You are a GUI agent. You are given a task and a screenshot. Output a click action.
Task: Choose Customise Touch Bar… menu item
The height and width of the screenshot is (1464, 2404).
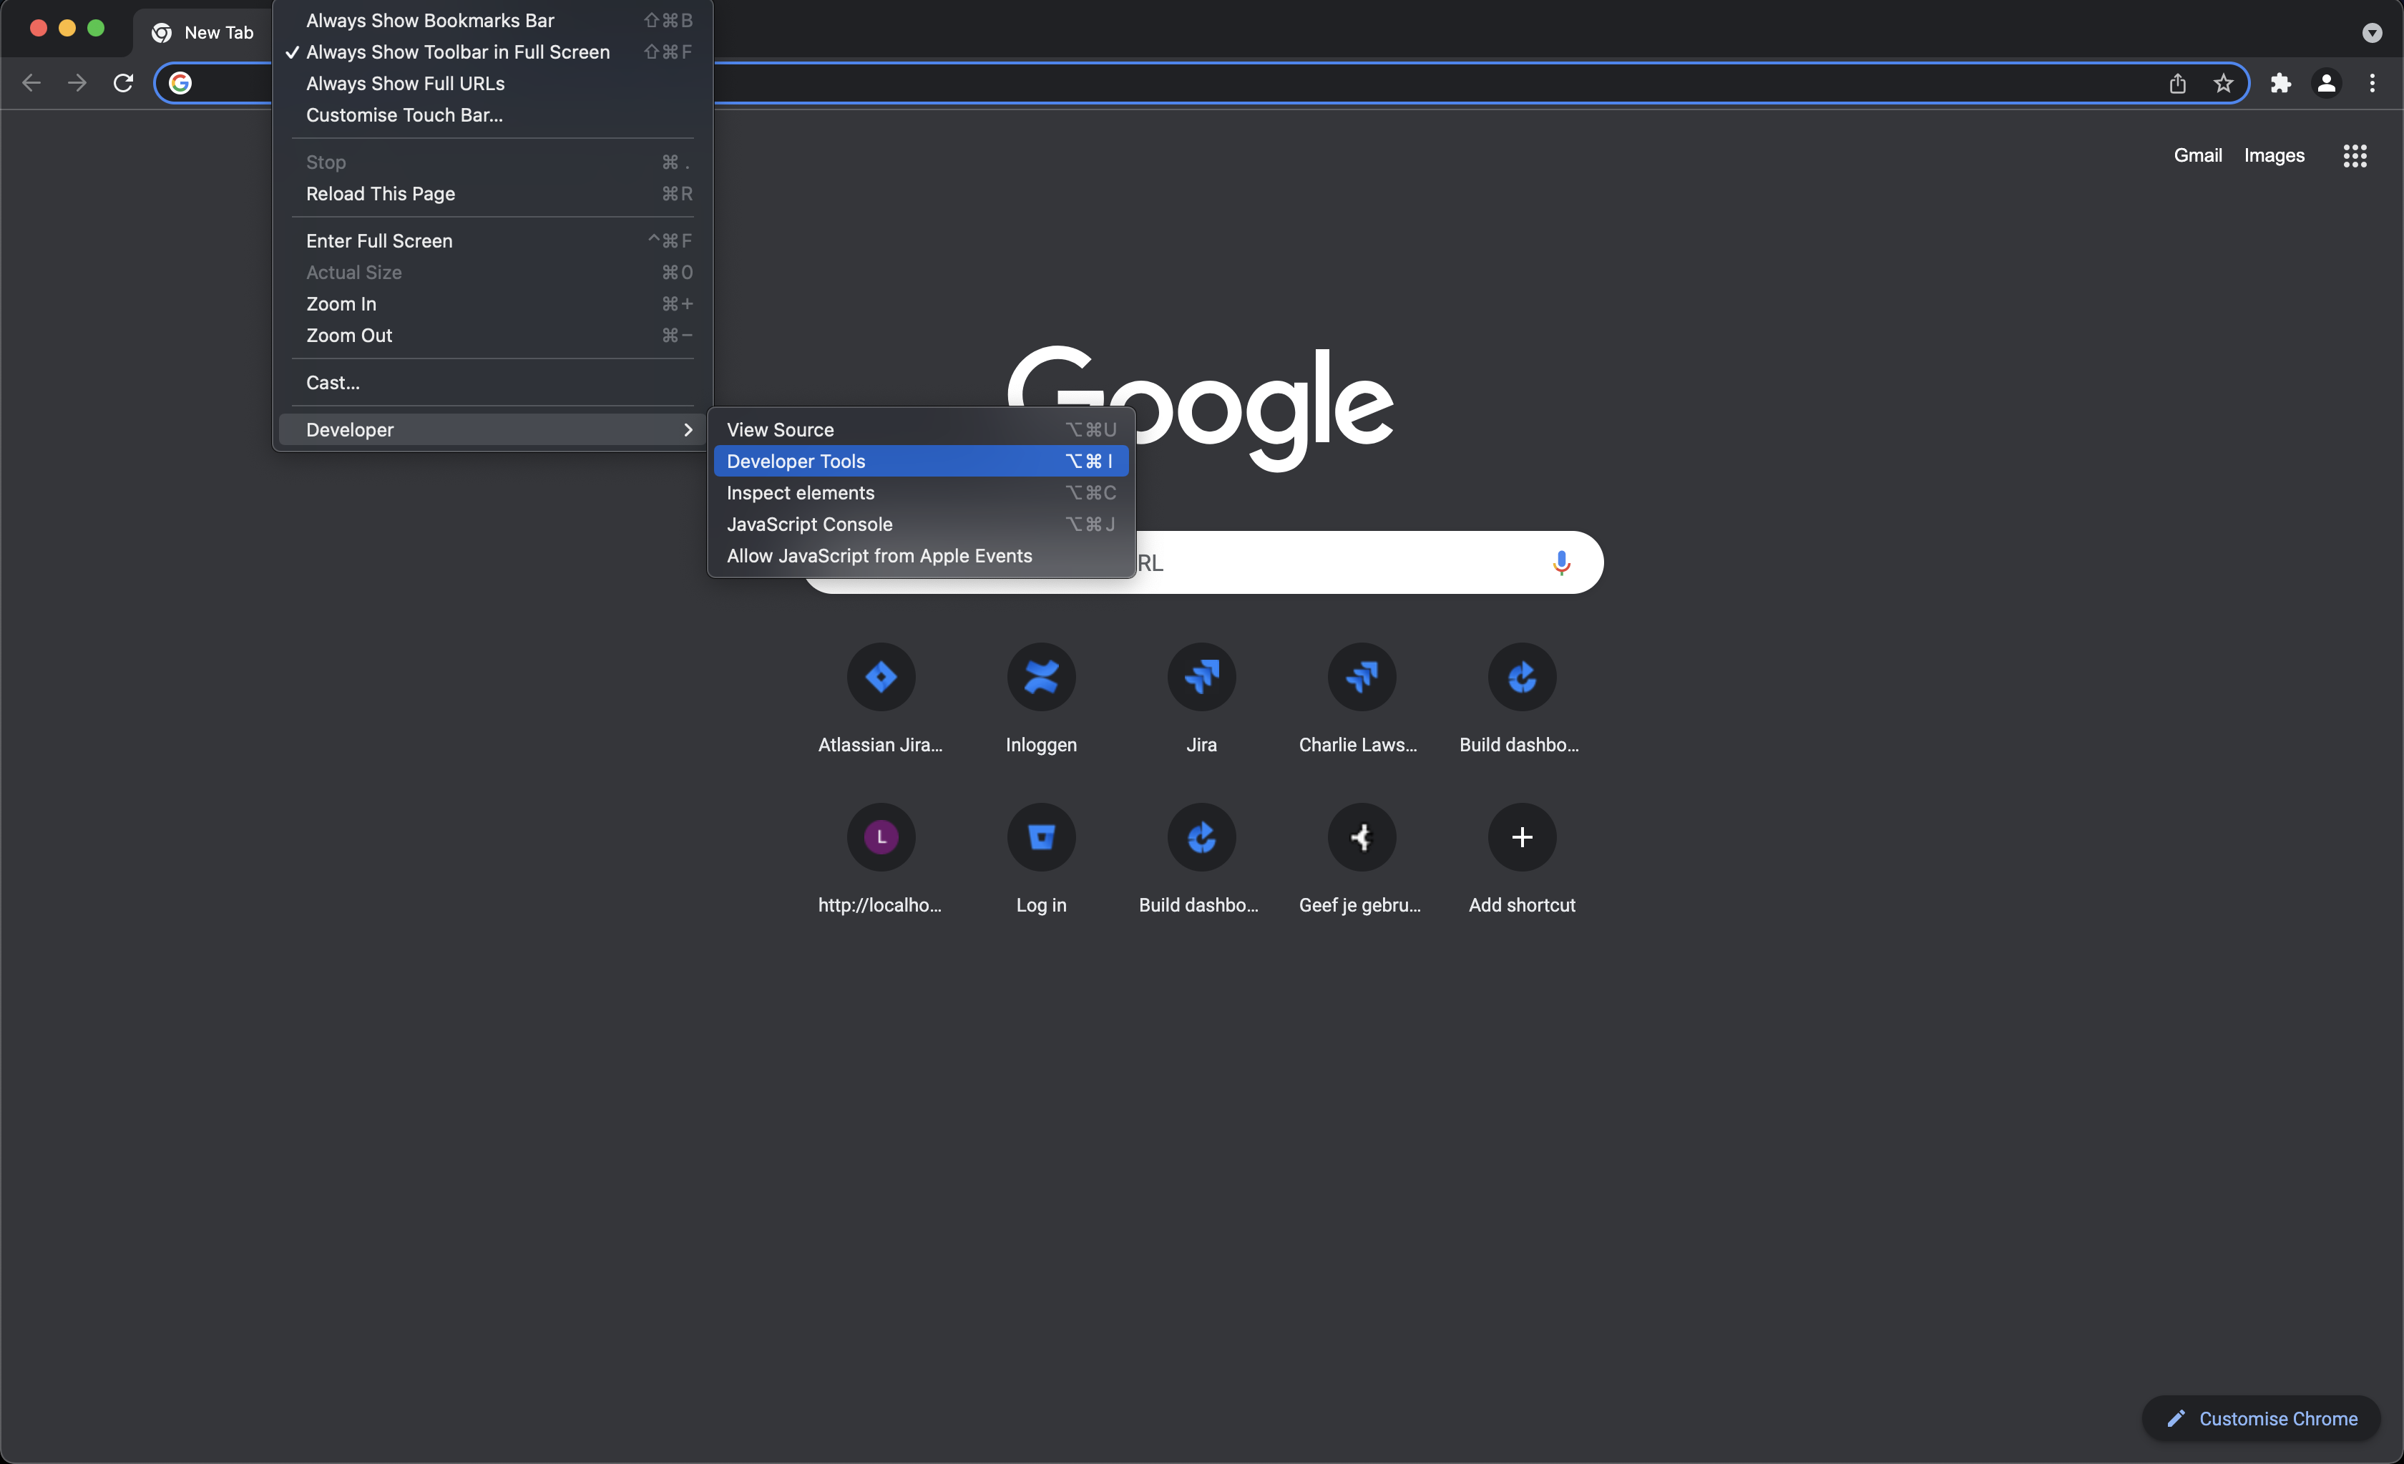493,114
